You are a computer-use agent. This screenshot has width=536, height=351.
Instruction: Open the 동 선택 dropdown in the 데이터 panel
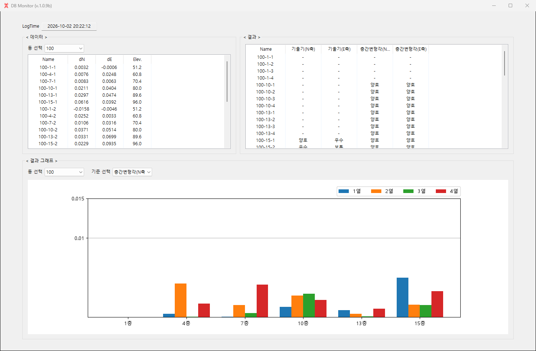click(x=64, y=48)
